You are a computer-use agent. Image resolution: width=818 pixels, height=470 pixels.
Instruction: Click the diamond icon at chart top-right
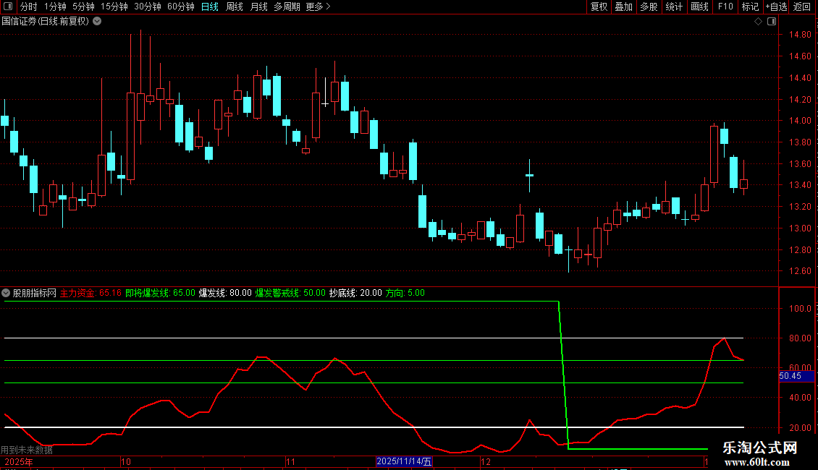tap(758, 22)
